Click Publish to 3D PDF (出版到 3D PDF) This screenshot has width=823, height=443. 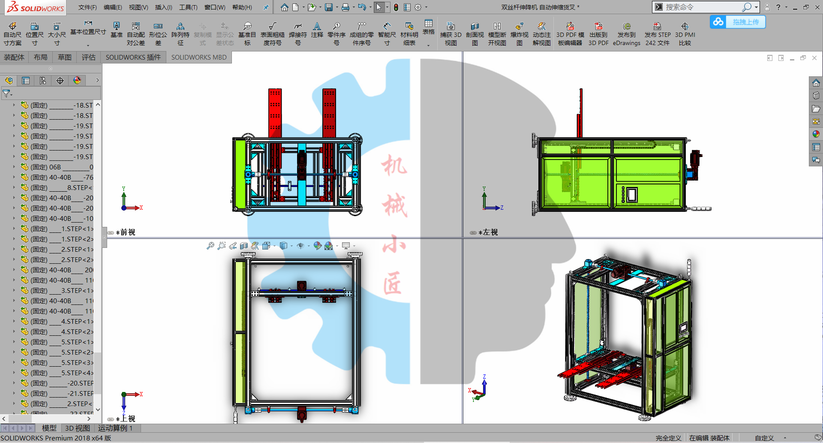tap(598, 34)
